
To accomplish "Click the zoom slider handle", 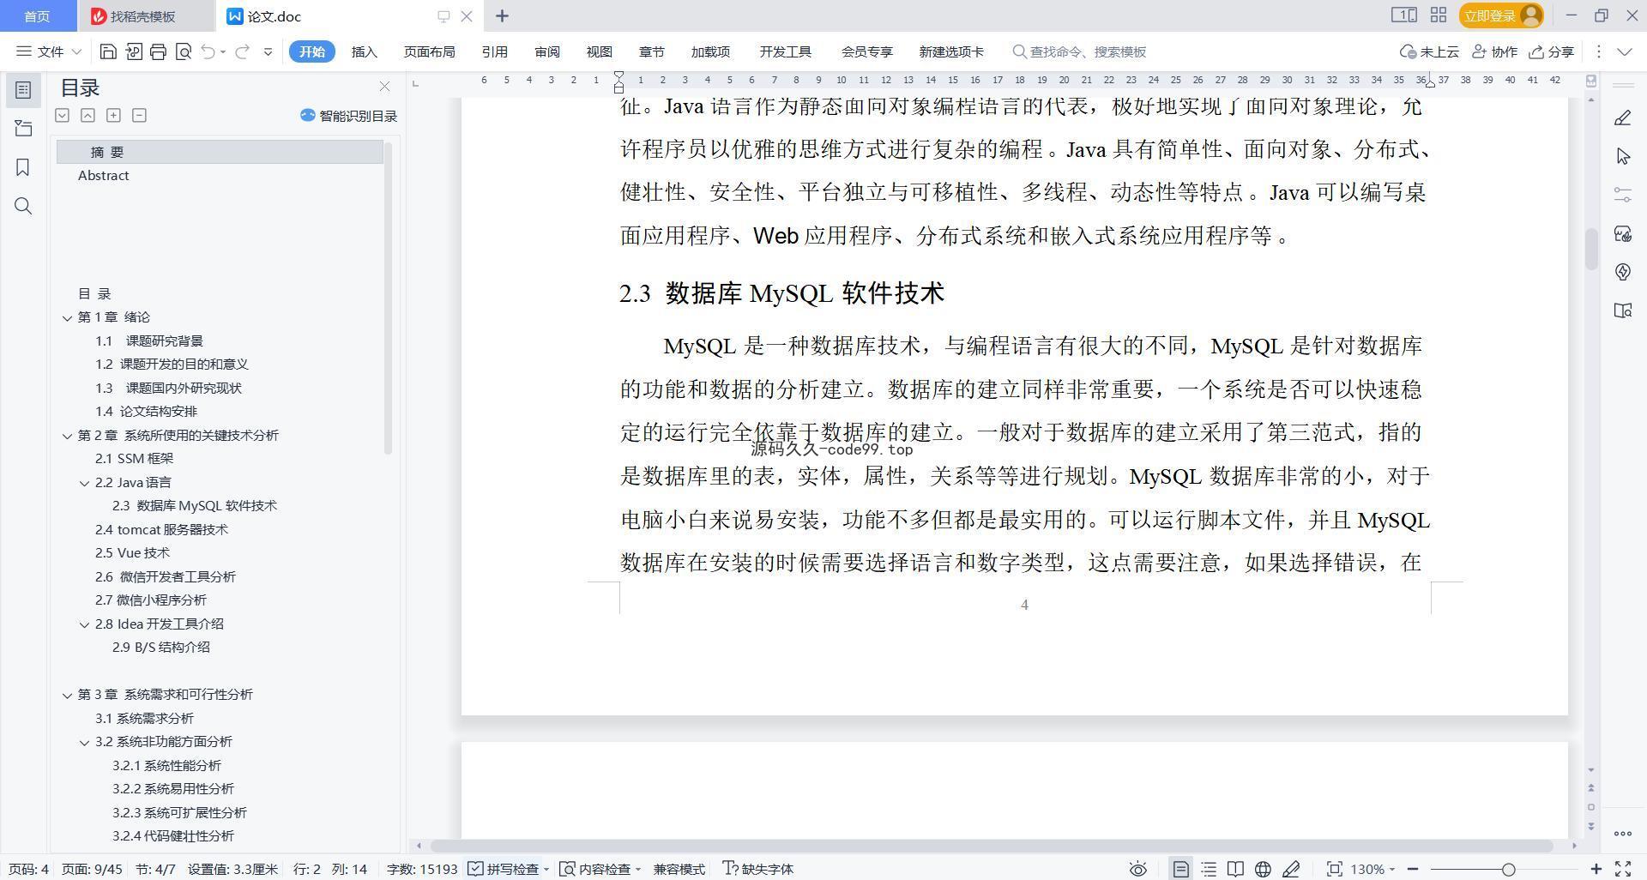I will (x=1508, y=869).
